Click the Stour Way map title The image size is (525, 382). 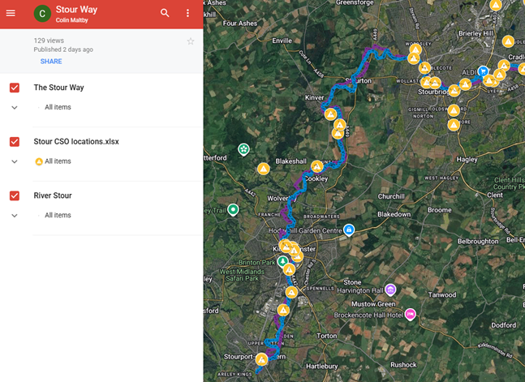[x=76, y=10]
